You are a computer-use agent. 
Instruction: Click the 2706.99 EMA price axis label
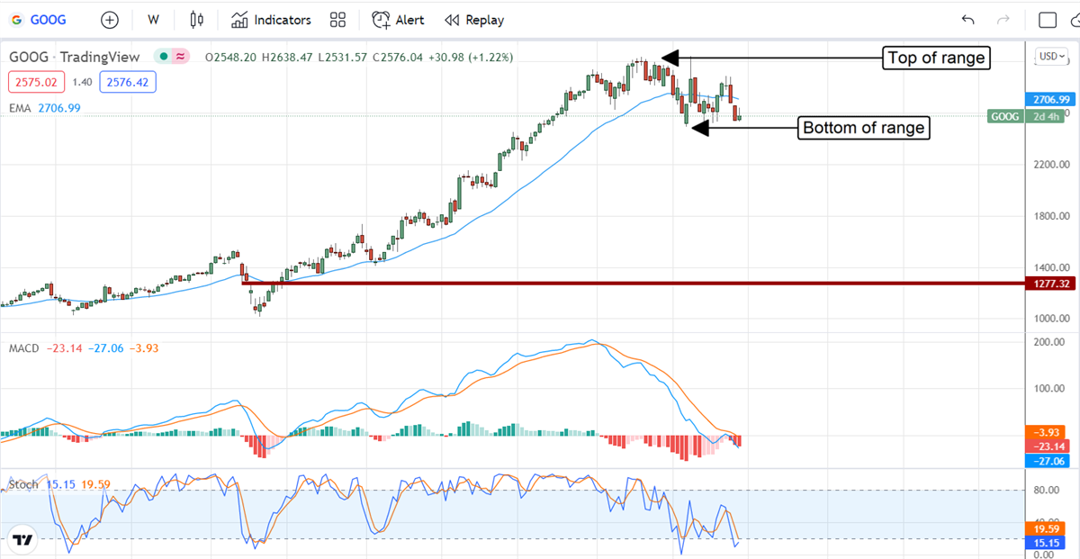point(1050,99)
